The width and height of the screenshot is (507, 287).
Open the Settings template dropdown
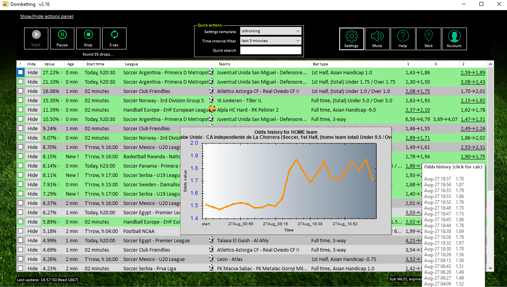[x=271, y=31]
